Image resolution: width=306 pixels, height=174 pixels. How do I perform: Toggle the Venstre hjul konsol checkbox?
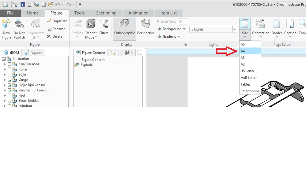click(x=9, y=90)
